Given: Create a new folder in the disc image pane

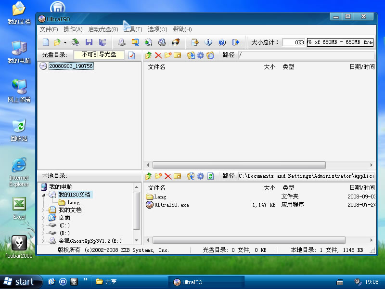Looking at the screenshot, I should (x=168, y=55).
